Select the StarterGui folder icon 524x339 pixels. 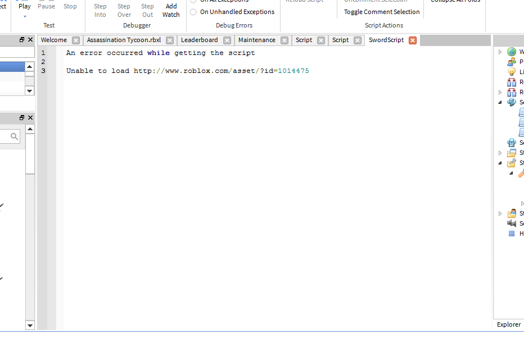(511, 153)
